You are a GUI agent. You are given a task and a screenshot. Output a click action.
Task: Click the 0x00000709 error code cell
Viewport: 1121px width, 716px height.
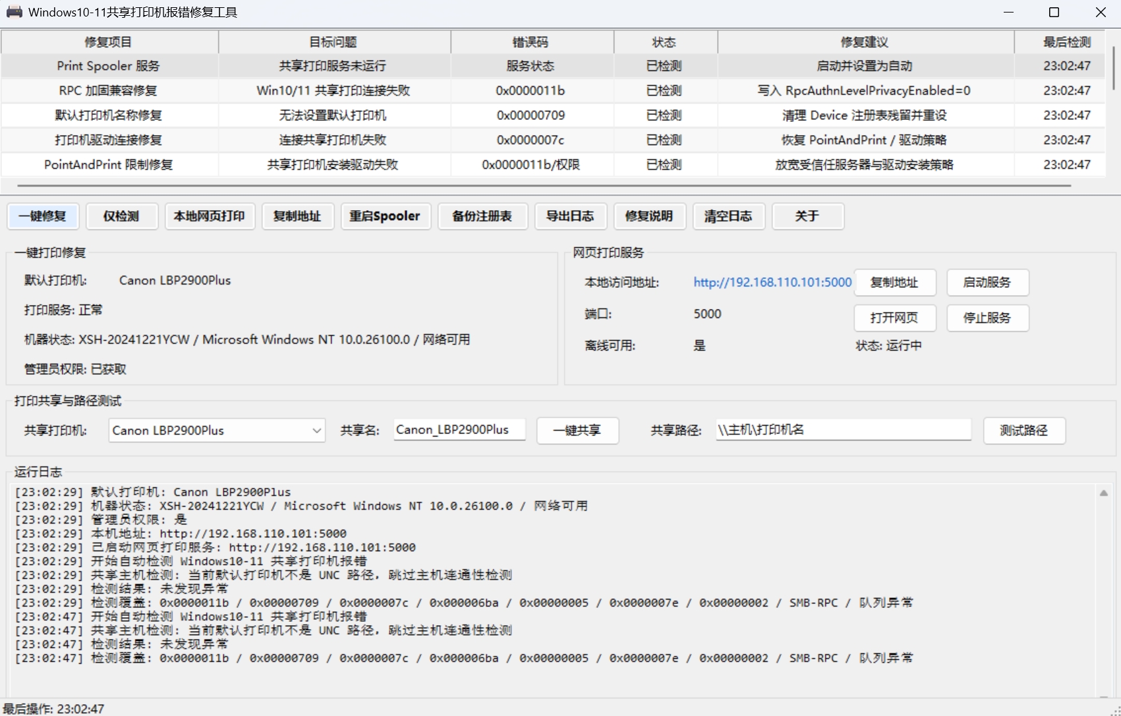click(531, 115)
